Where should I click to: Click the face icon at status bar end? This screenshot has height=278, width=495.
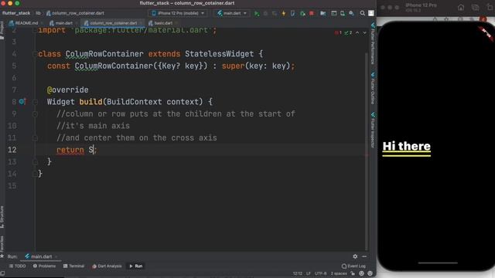coord(370,273)
